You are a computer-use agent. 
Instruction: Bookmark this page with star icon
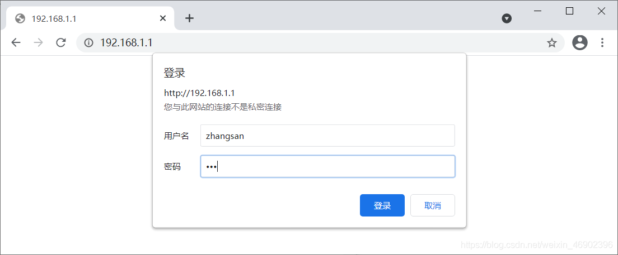pos(552,43)
